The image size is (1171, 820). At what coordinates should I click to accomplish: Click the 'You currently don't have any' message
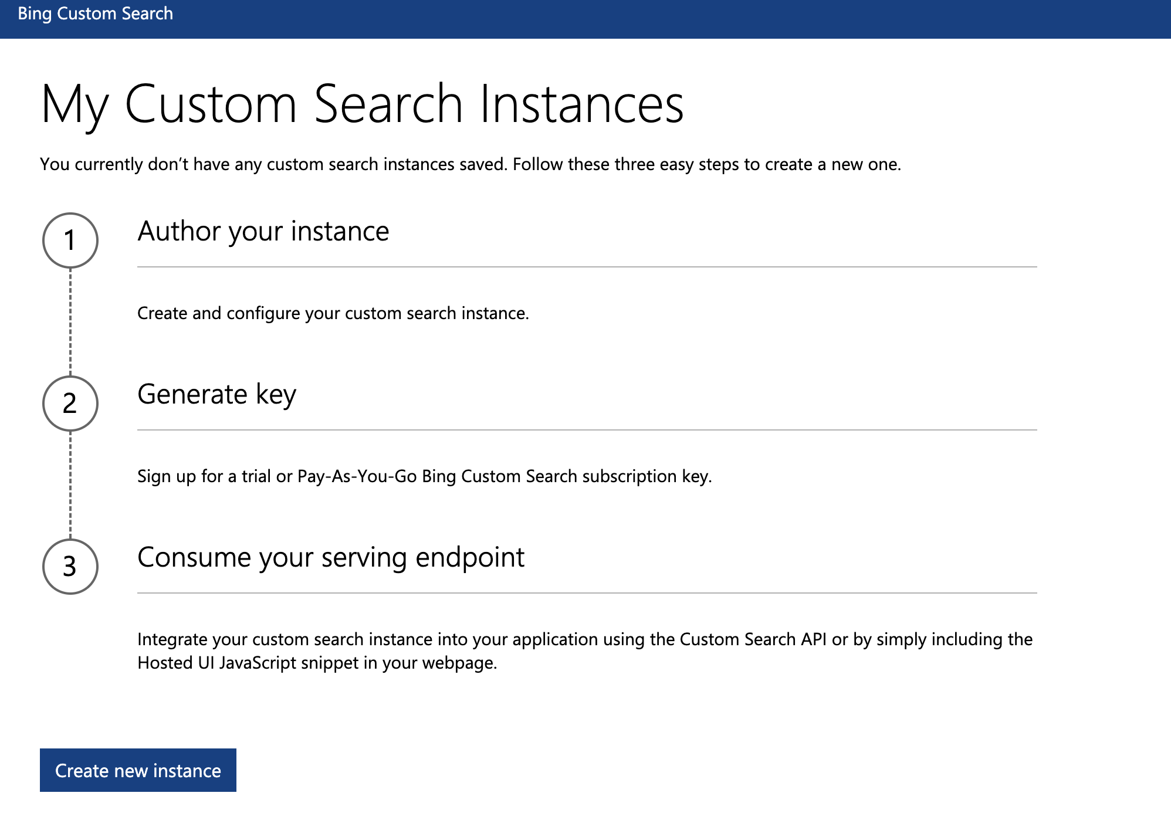(x=471, y=164)
